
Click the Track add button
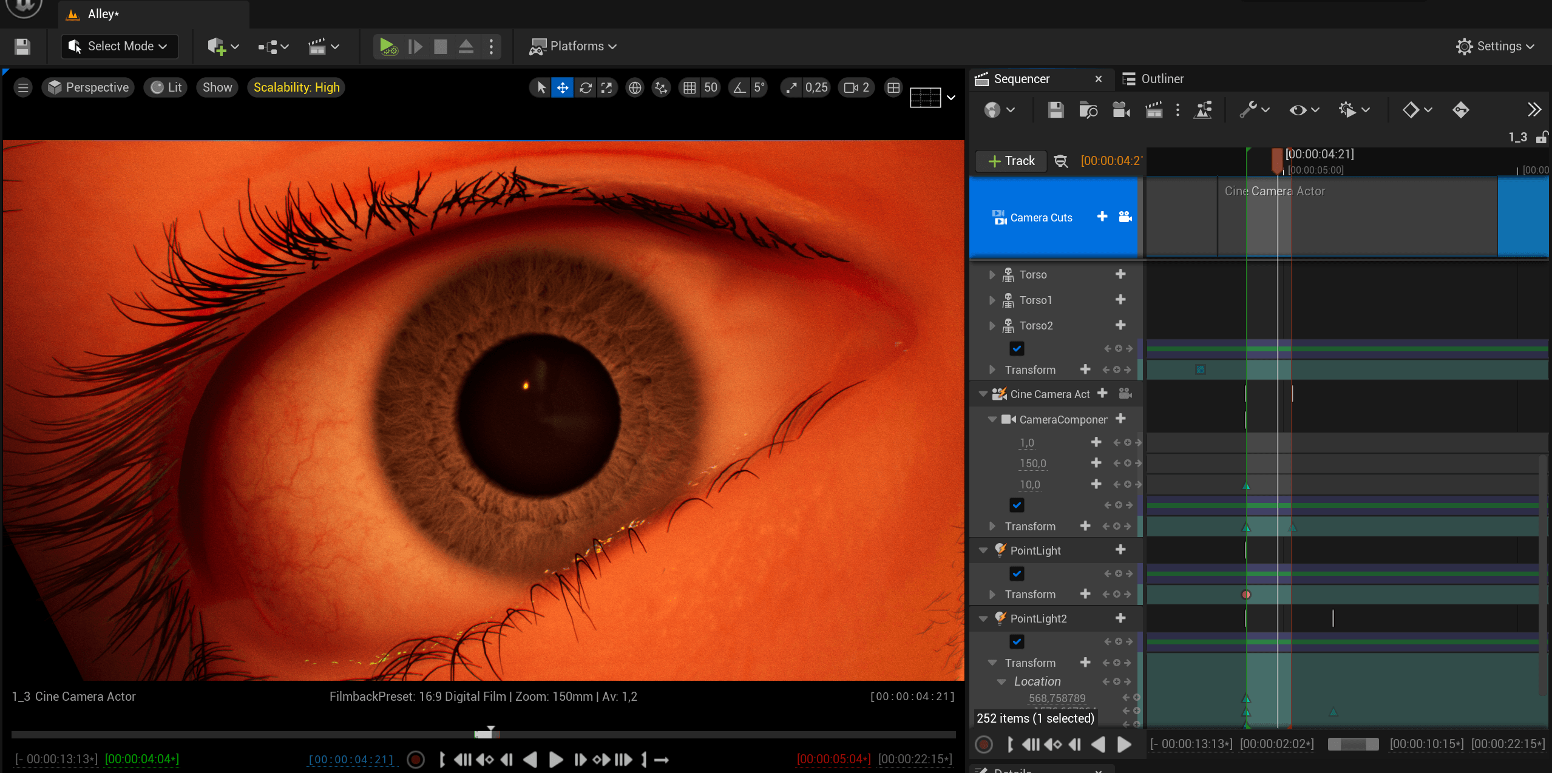click(x=1011, y=161)
